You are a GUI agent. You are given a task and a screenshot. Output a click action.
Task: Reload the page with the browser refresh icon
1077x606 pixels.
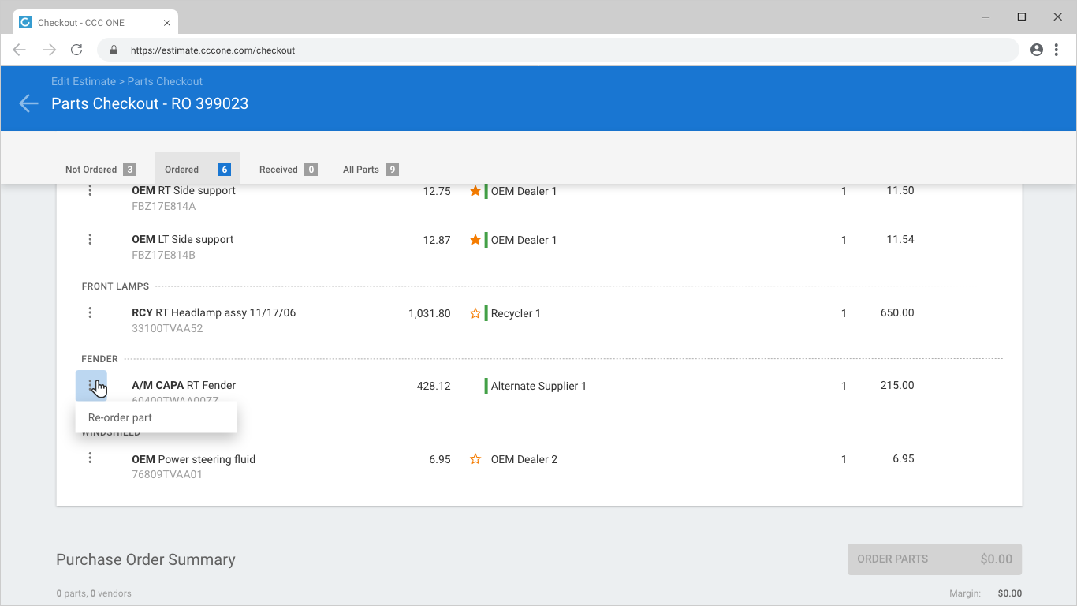coord(76,50)
